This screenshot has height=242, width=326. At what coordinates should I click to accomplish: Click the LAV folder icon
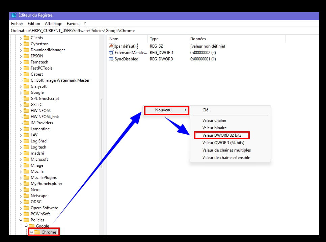[x=26, y=135]
